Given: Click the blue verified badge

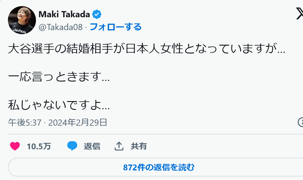Looking at the screenshot, I should [97, 14].
